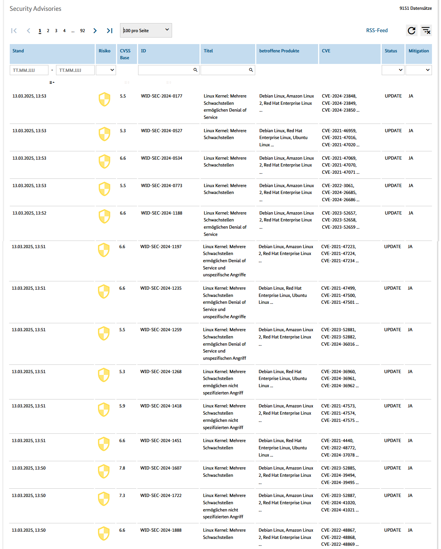The height and width of the screenshot is (549, 441).
Task: Click shield risk icon for WID-SEC-2024-0773
Action: (104, 189)
